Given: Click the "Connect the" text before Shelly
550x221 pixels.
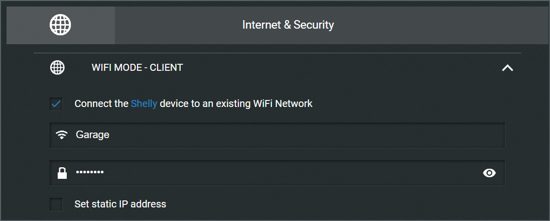Looking at the screenshot, I should point(101,104).
